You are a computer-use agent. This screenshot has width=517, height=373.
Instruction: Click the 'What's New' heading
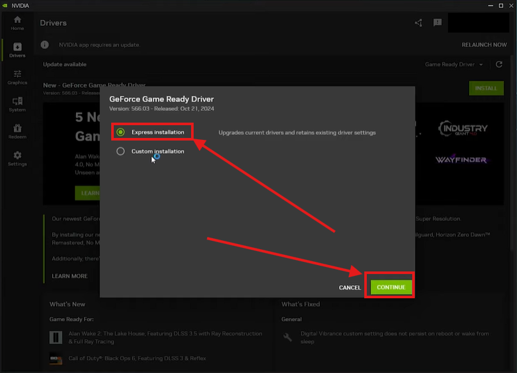67,304
